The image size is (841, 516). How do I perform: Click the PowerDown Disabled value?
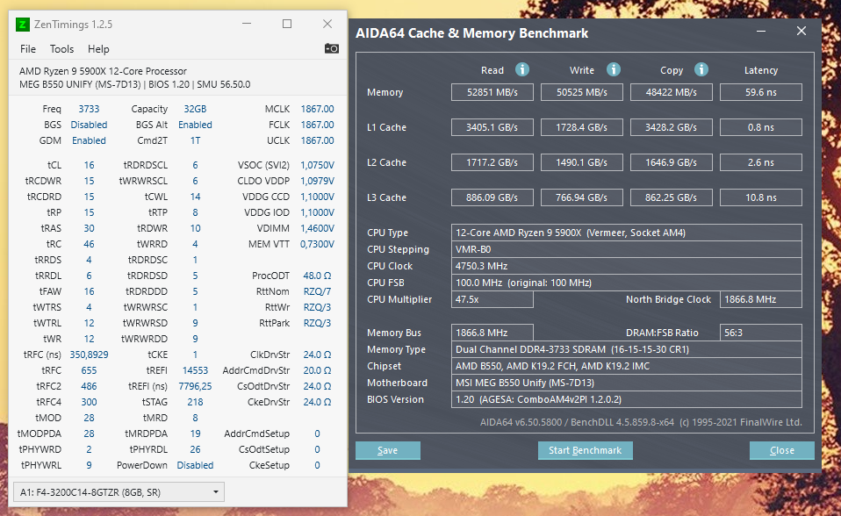[x=195, y=465]
